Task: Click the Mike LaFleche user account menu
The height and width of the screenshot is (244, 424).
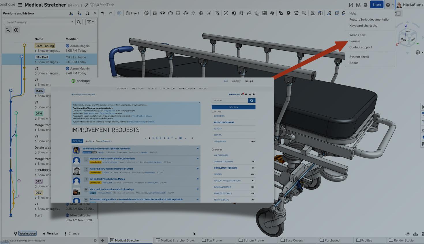Action: point(410,5)
